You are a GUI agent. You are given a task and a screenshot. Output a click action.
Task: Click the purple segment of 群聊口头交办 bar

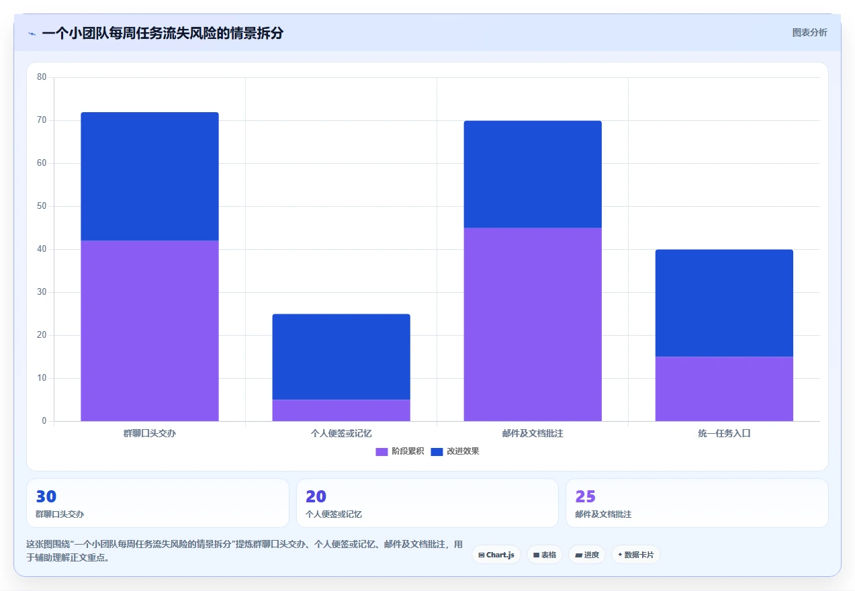pyautogui.click(x=150, y=331)
